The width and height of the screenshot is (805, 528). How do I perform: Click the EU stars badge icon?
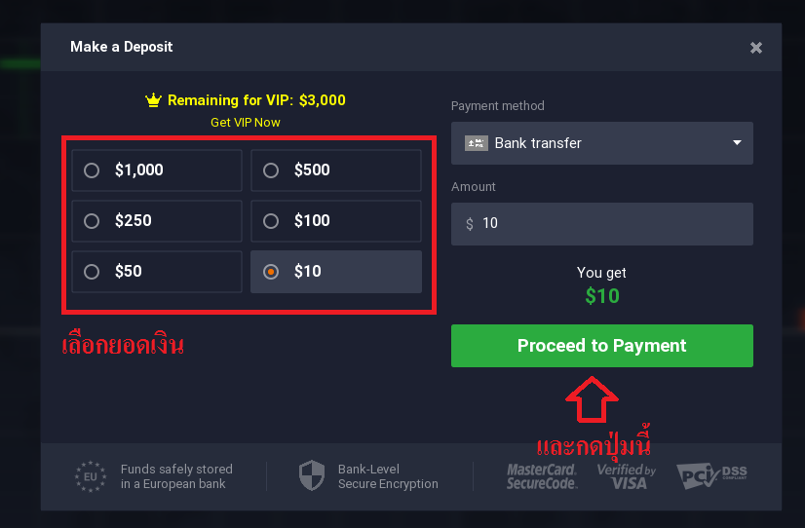[91, 476]
